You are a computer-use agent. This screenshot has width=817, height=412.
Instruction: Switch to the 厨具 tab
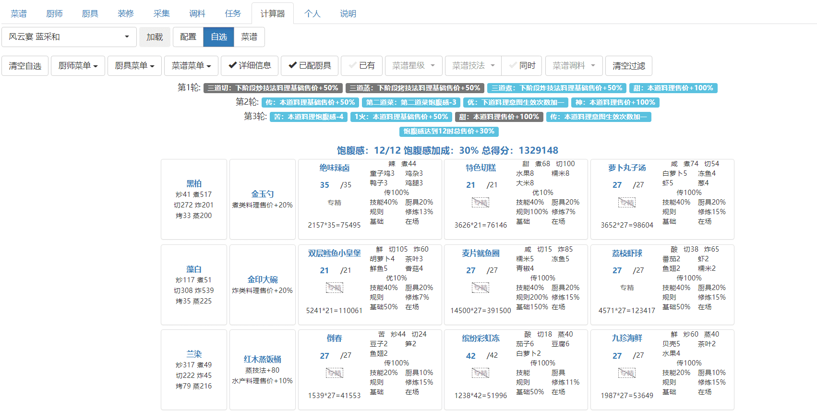click(x=90, y=13)
